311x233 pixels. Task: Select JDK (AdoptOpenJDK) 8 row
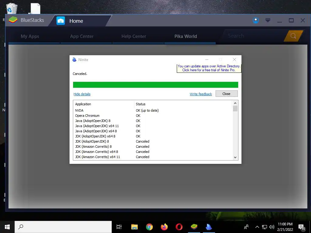pos(153,141)
